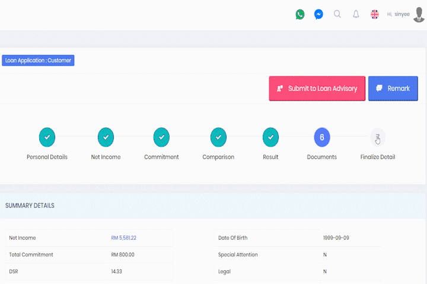
Task: Select Legal value N
Action: pyautogui.click(x=325, y=272)
